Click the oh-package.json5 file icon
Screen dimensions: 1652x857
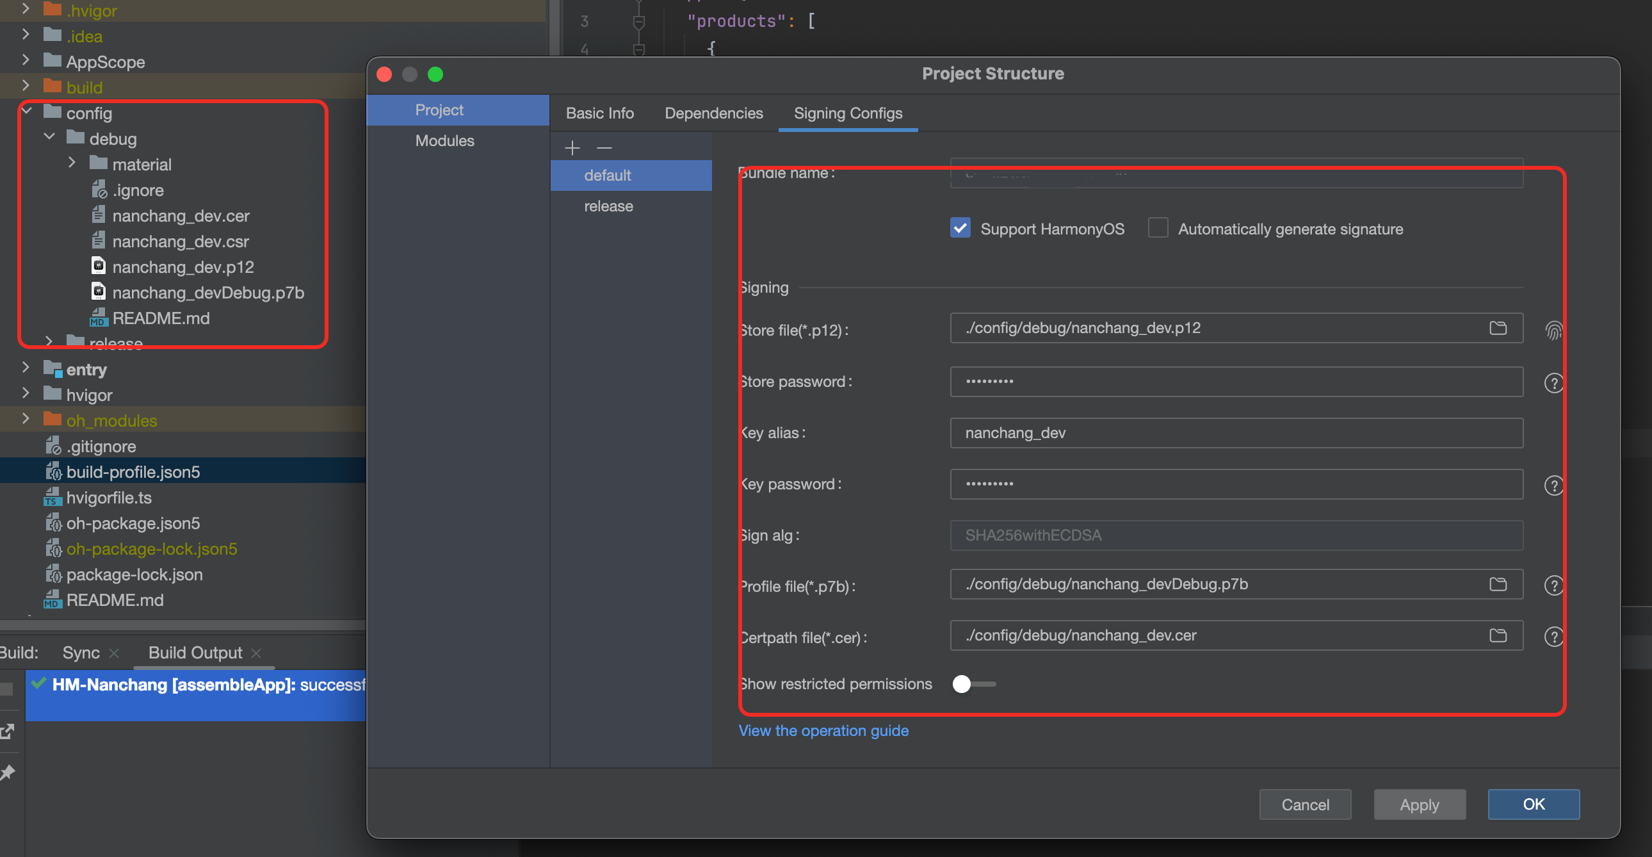coord(53,523)
